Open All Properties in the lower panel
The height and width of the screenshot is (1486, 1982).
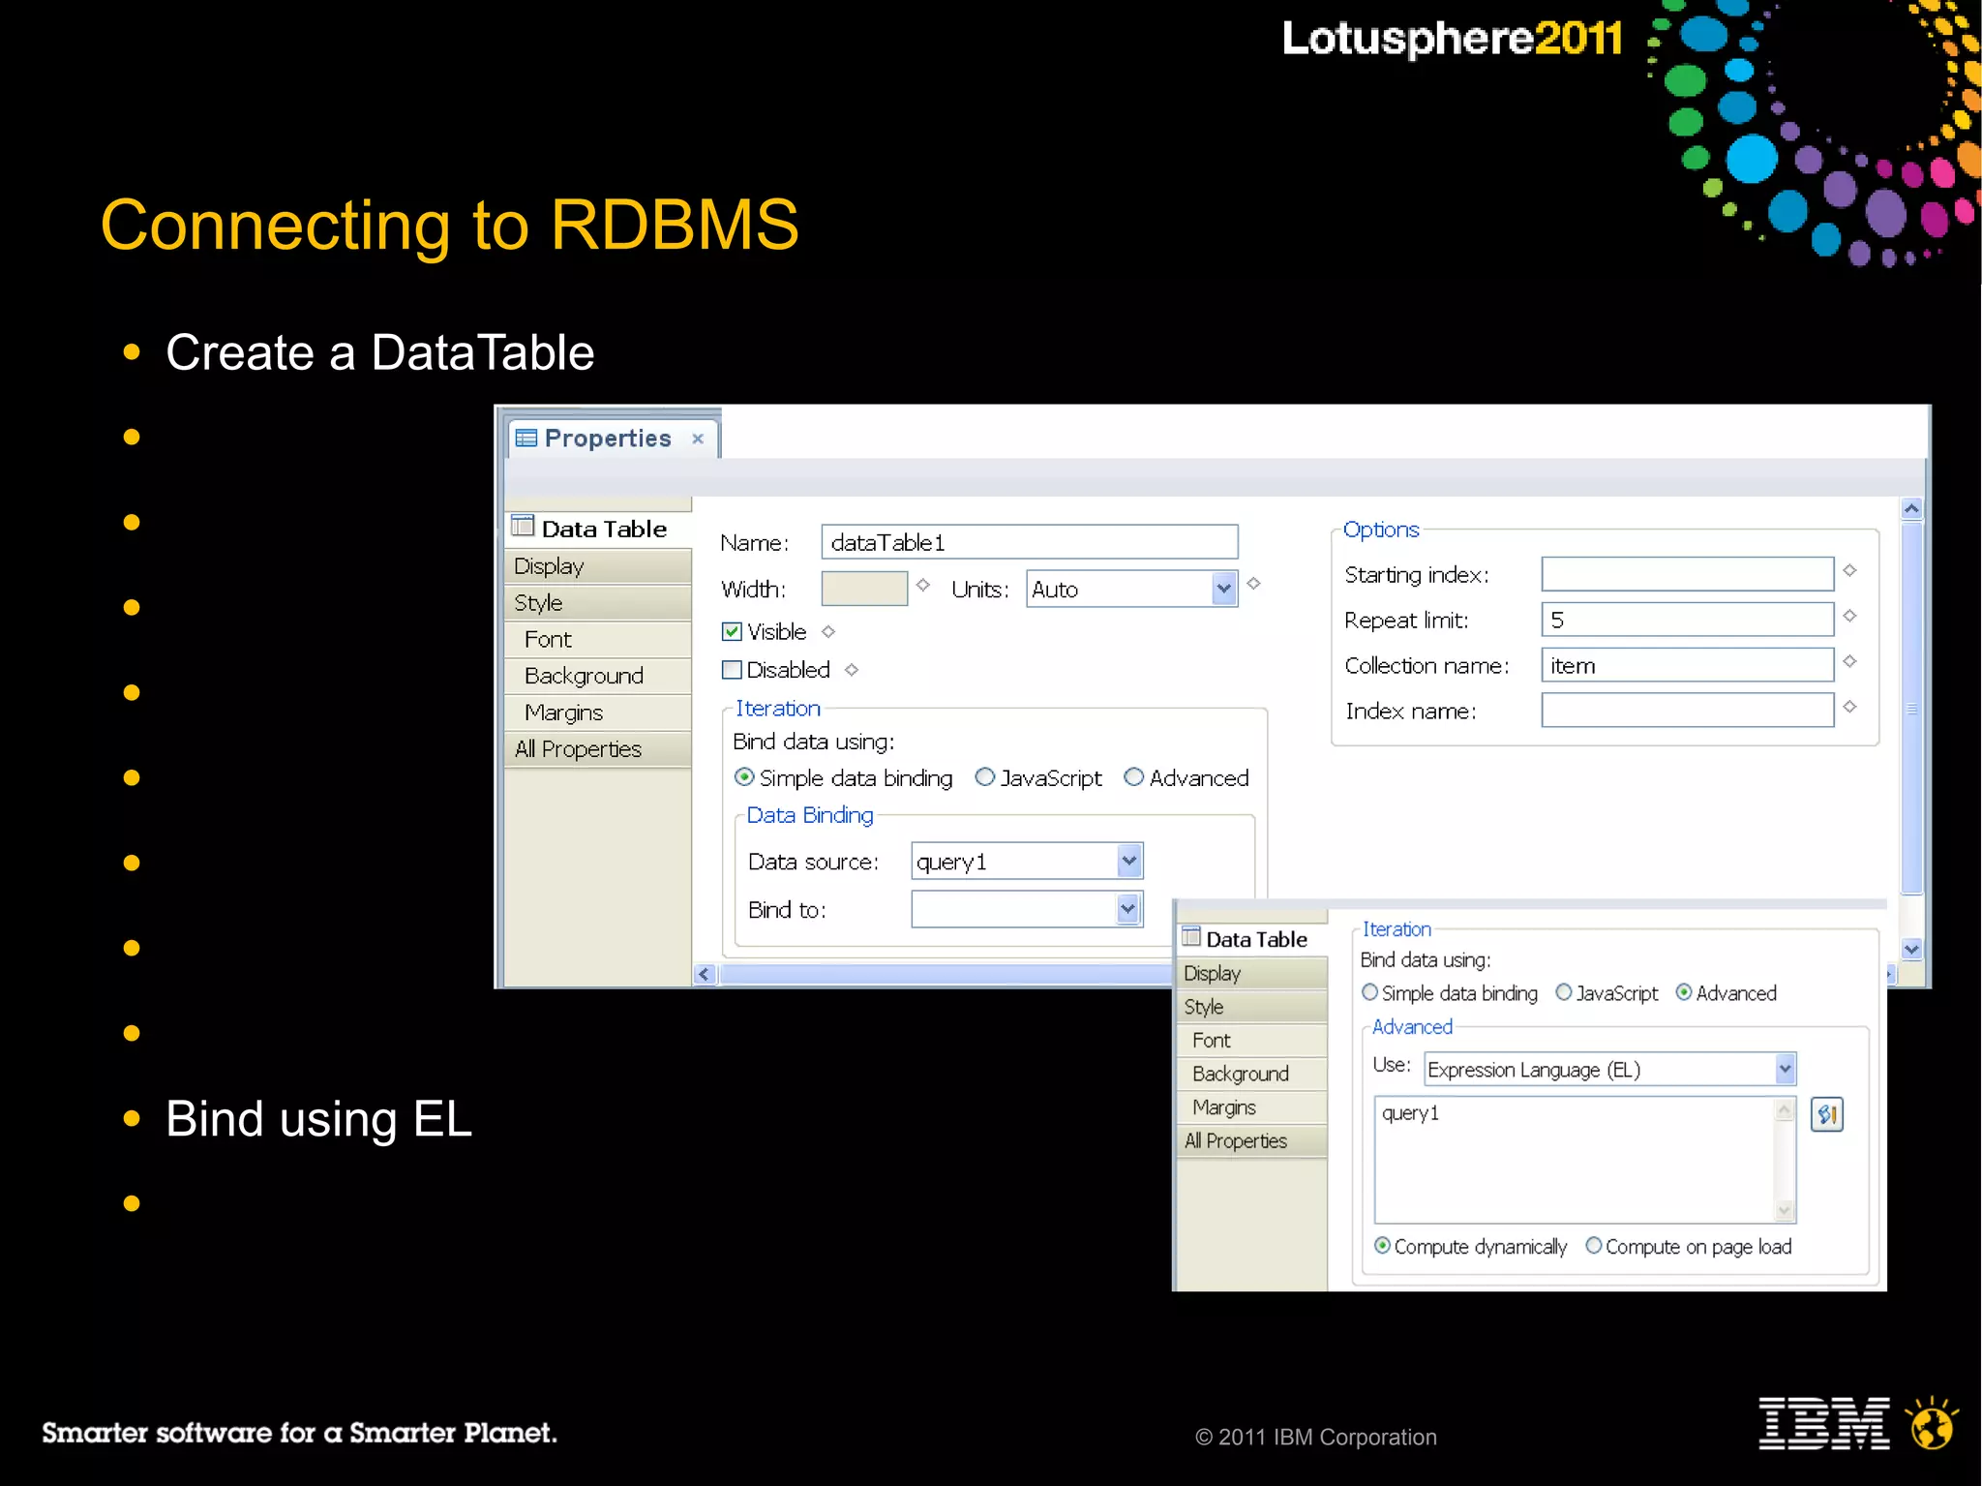[x=1251, y=1141]
